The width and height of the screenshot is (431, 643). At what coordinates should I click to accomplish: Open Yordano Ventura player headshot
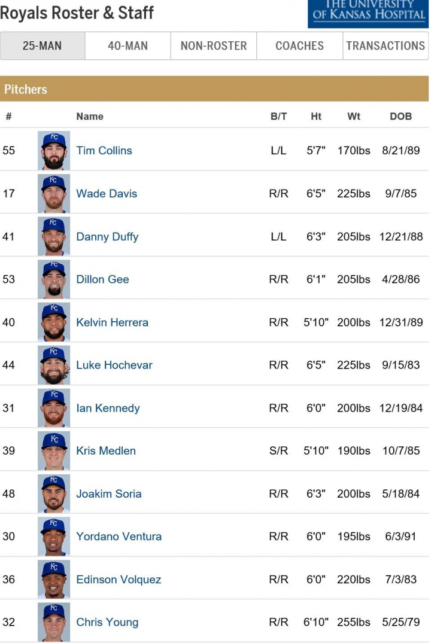54,537
